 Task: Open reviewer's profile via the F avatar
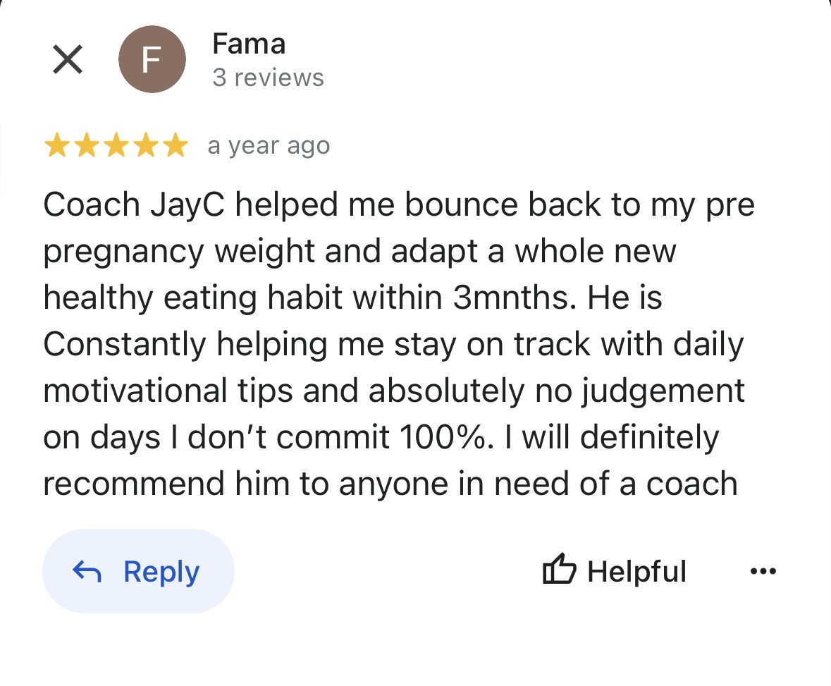click(152, 59)
